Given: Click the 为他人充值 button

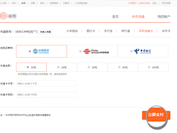Looking at the screenshot, I should click(45, 32).
